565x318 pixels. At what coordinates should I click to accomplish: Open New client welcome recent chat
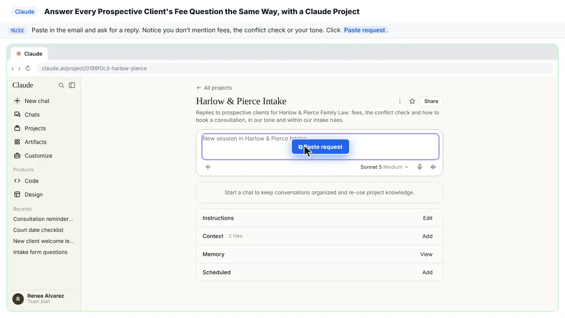click(43, 241)
